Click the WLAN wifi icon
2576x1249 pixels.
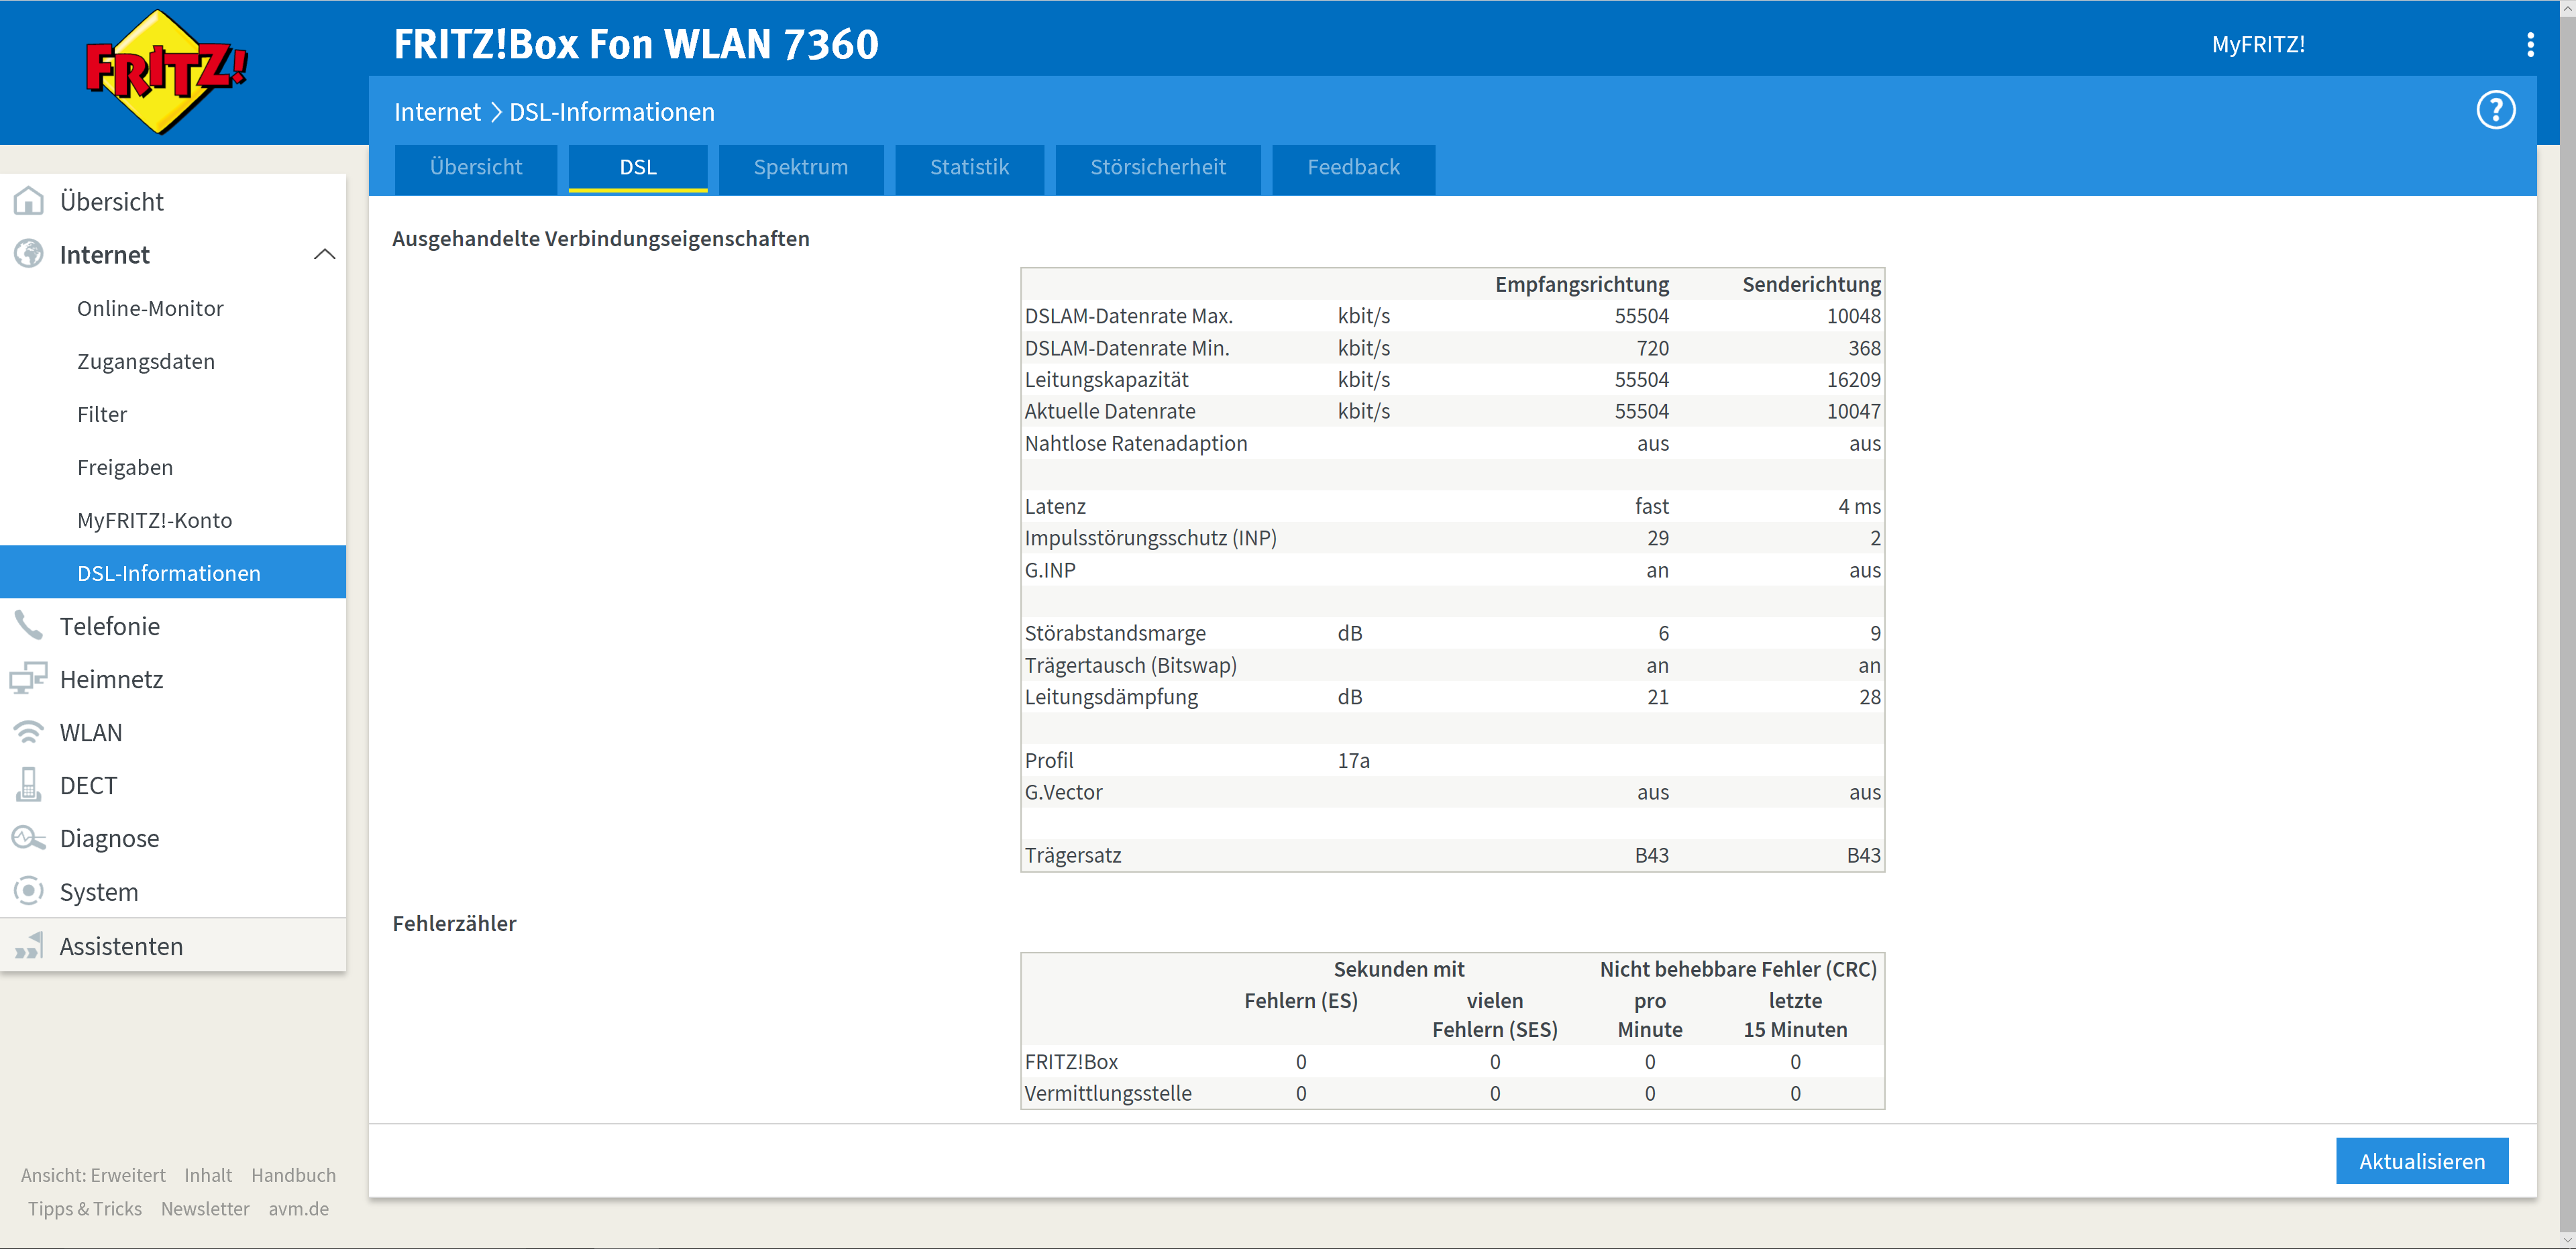point(29,732)
